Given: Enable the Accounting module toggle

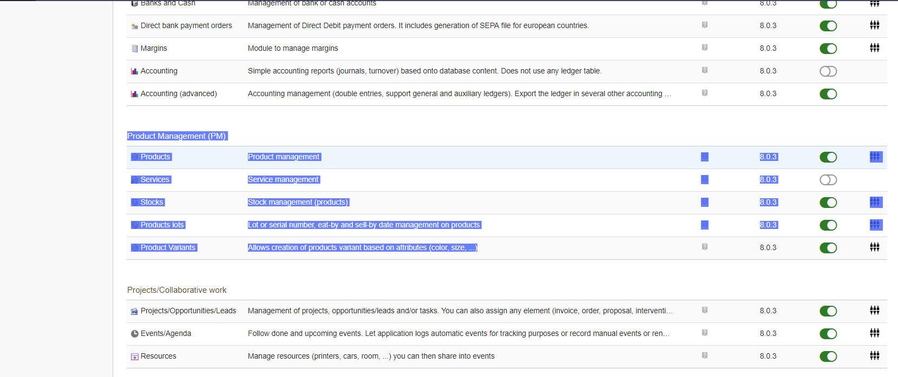Looking at the screenshot, I should tap(828, 71).
